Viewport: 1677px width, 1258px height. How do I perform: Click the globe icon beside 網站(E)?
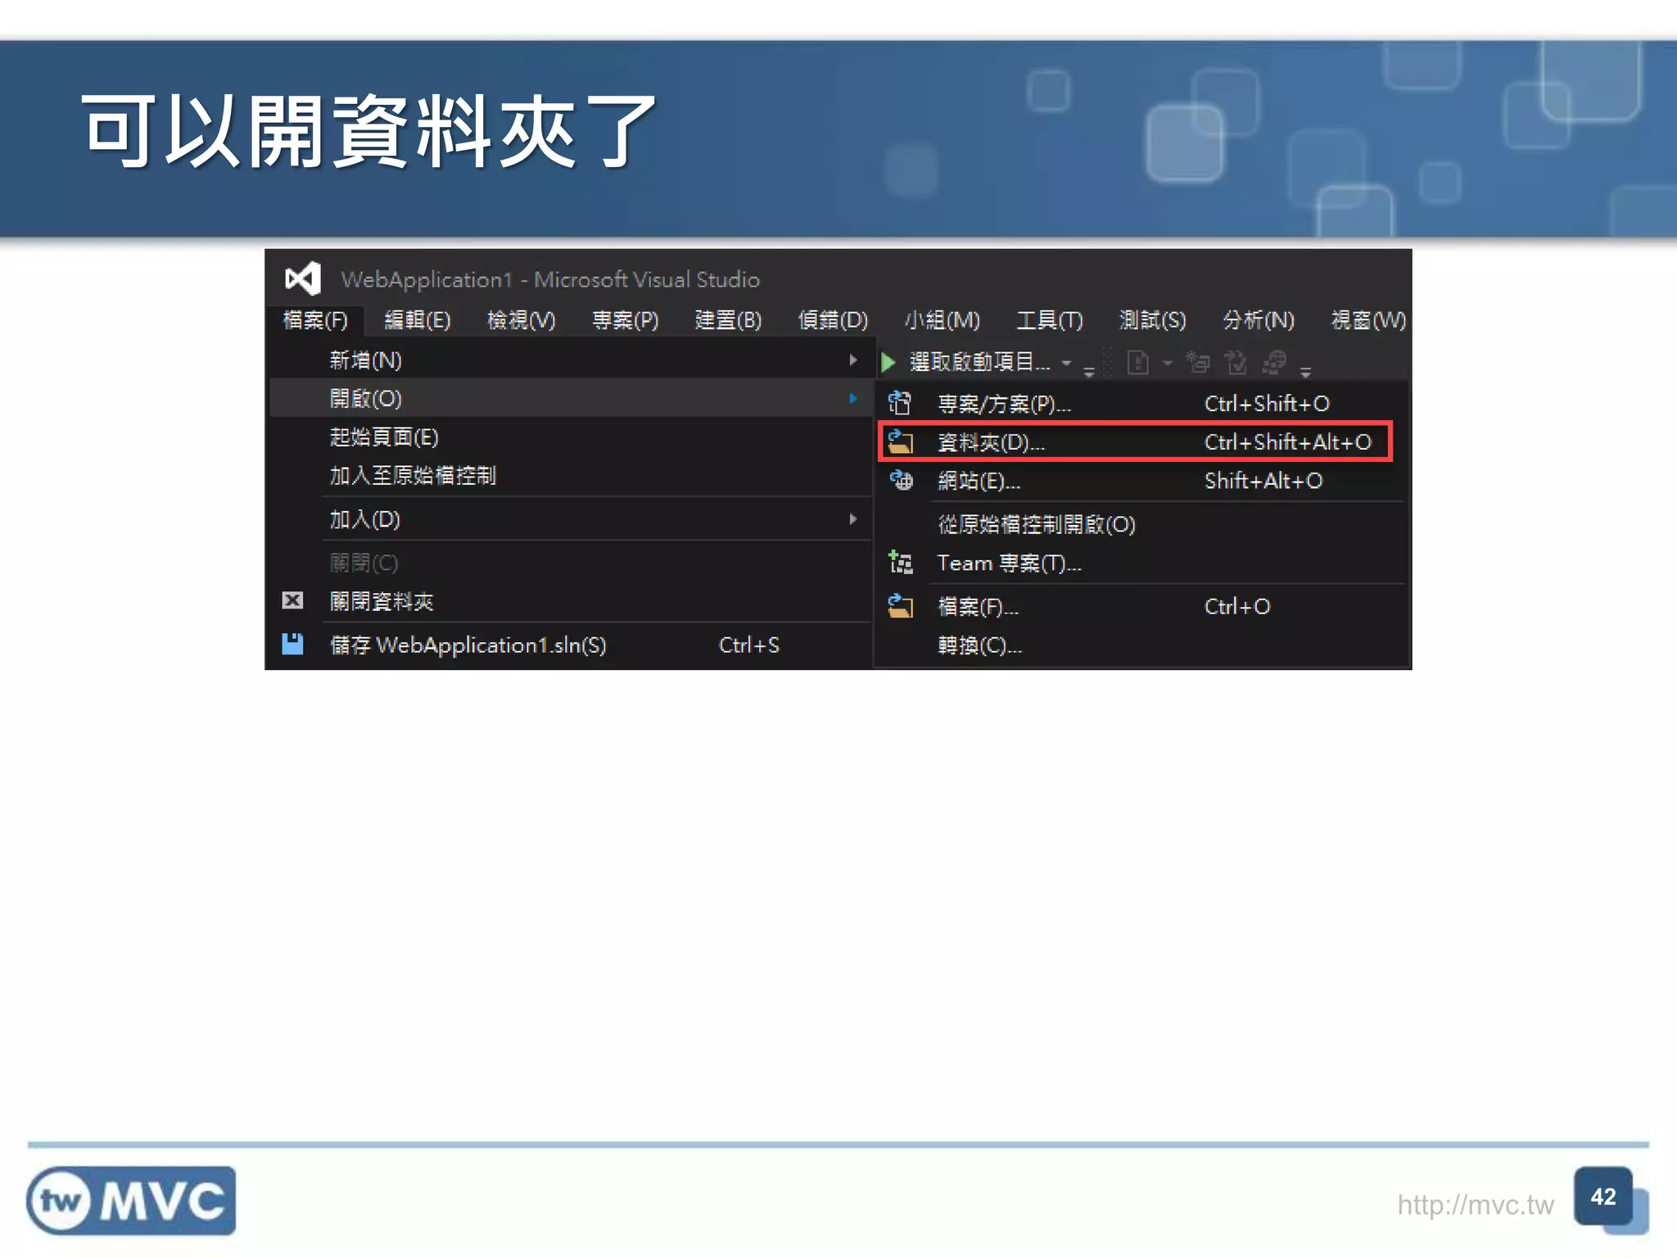tap(901, 480)
